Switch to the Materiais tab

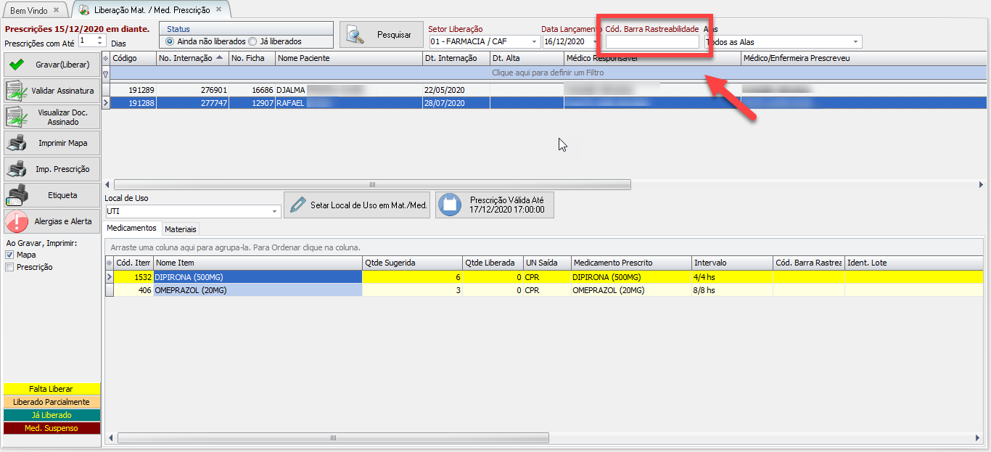pyautogui.click(x=181, y=229)
